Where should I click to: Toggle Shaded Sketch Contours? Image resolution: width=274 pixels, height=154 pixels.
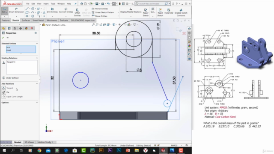click(181, 12)
